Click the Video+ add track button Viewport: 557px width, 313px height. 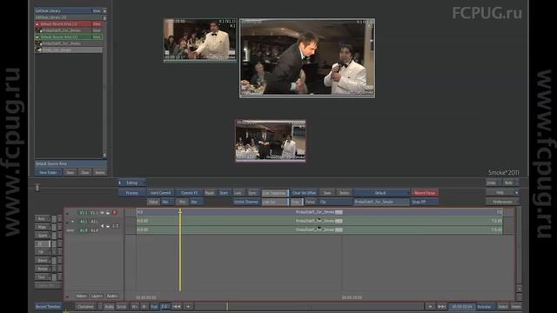coord(81,296)
